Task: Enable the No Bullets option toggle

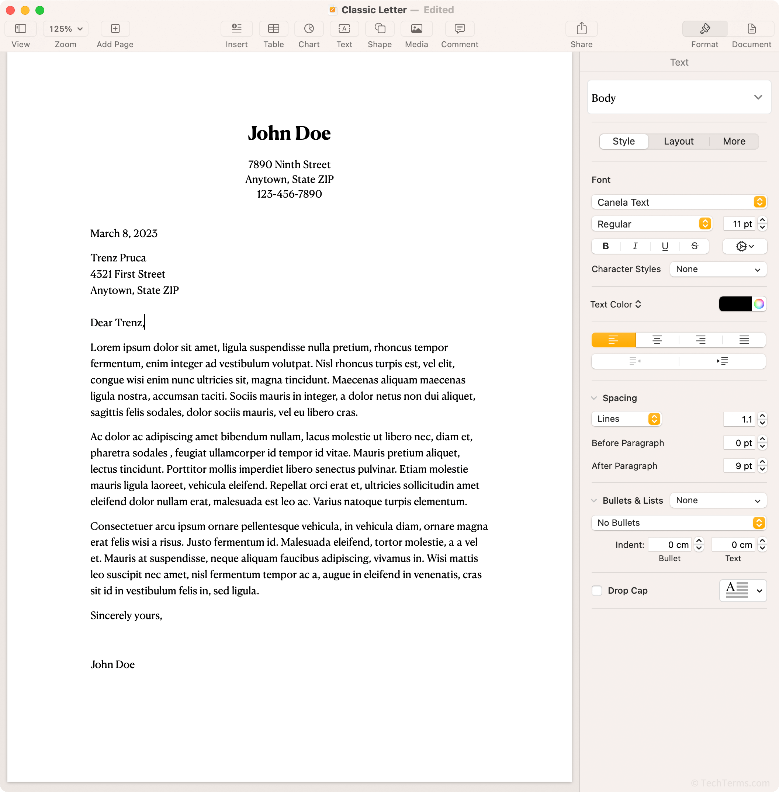Action: pos(760,522)
